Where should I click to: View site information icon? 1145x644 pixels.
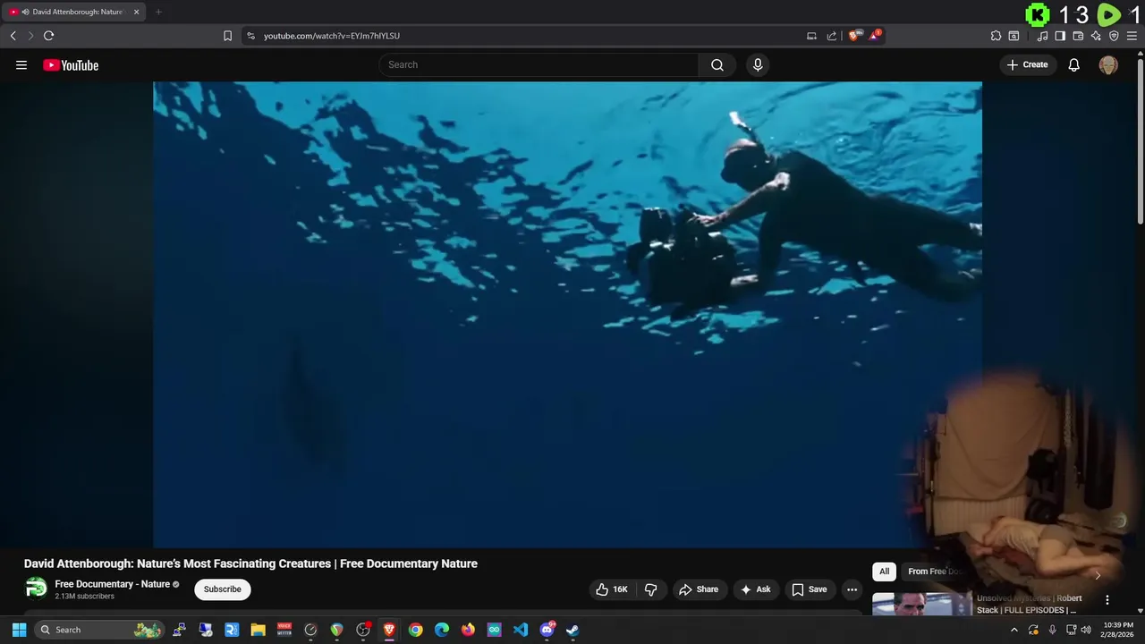click(250, 36)
